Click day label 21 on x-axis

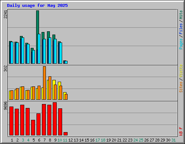click(119, 140)
